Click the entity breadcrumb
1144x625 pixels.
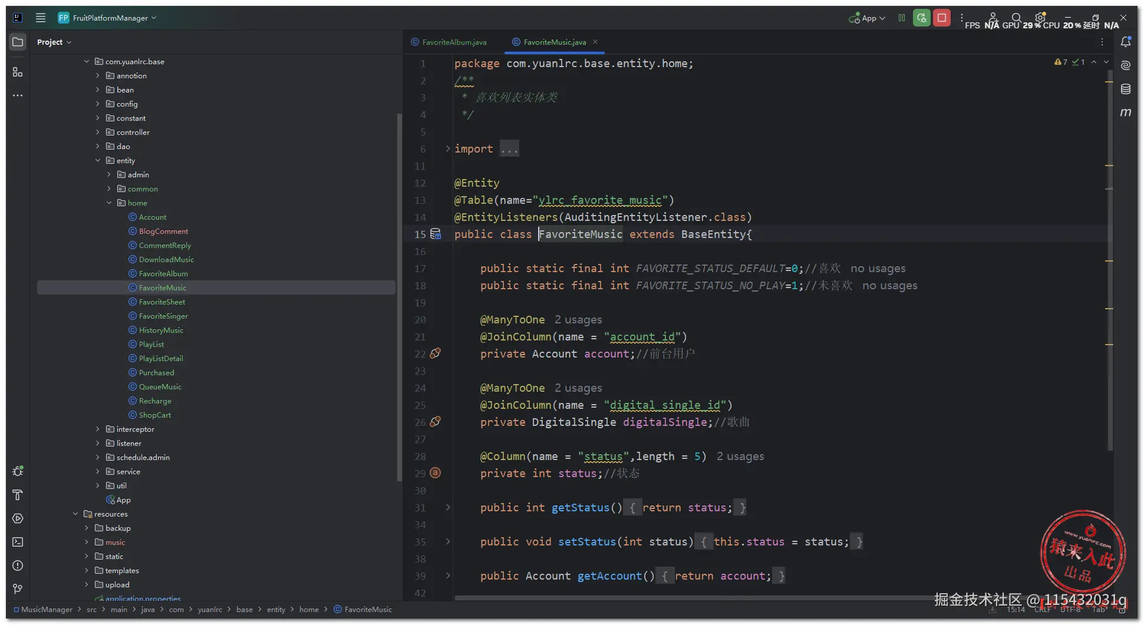(276, 610)
